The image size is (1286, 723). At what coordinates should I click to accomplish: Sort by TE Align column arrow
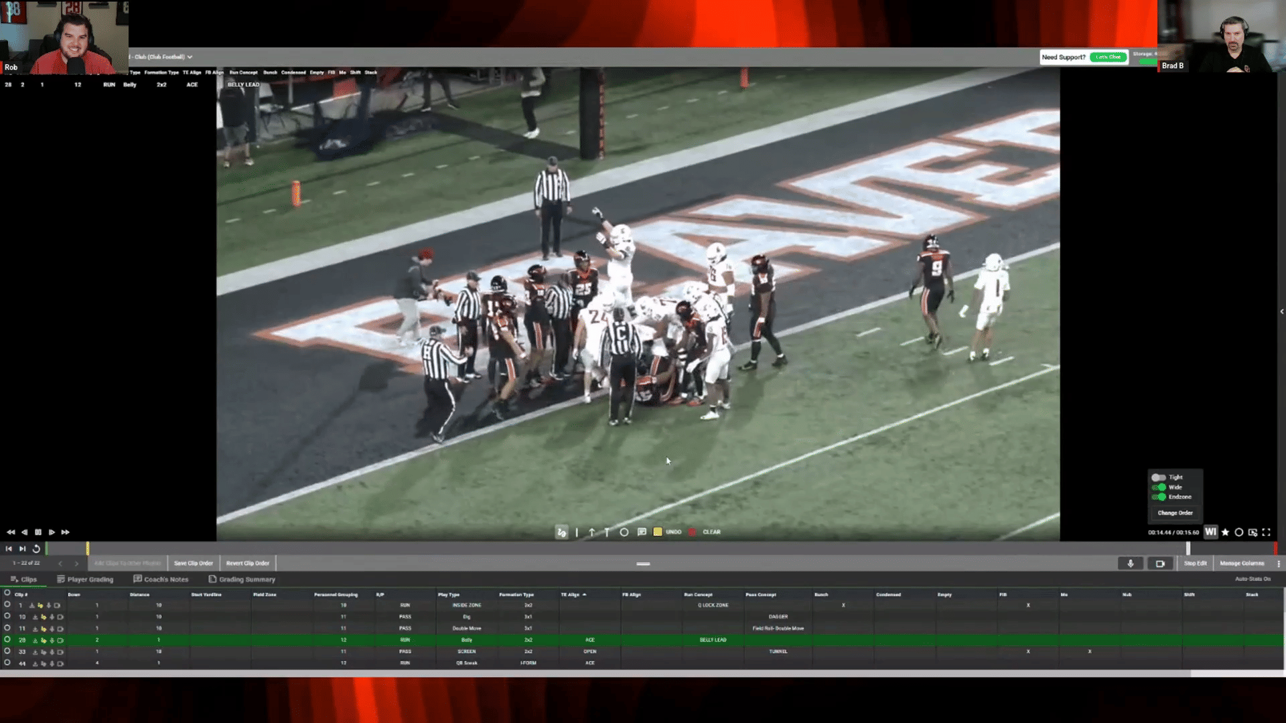tap(584, 594)
